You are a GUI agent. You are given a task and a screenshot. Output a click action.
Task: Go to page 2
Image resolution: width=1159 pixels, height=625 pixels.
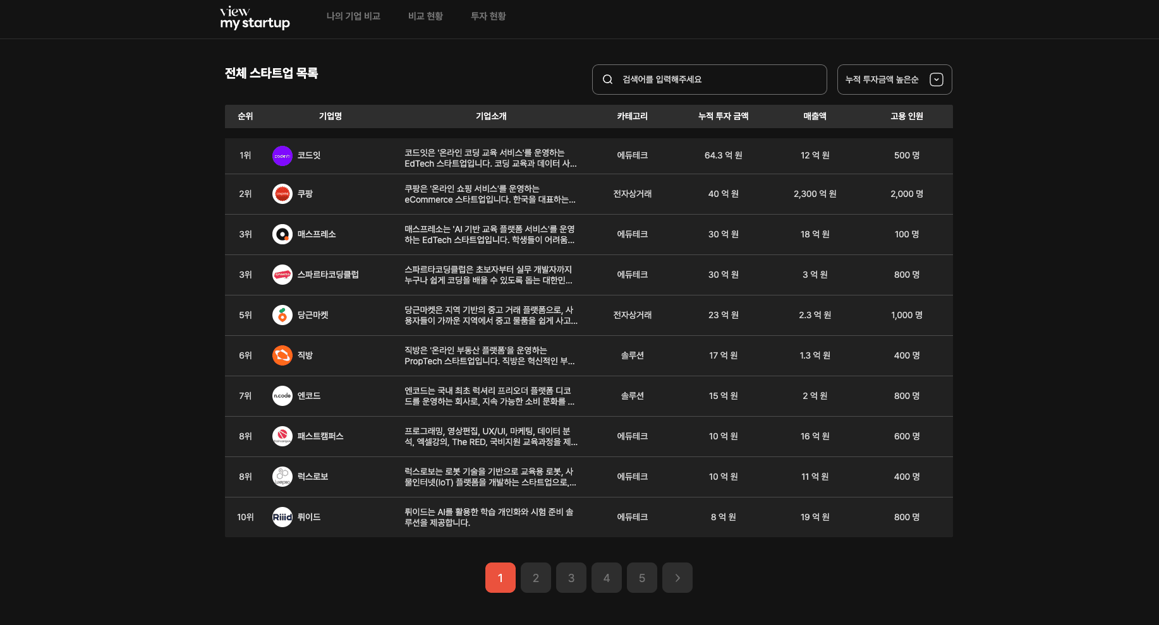pos(536,578)
